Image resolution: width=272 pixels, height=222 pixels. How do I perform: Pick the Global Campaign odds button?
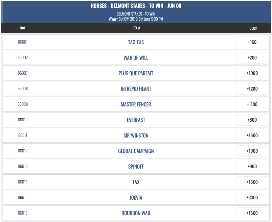(x=252, y=151)
